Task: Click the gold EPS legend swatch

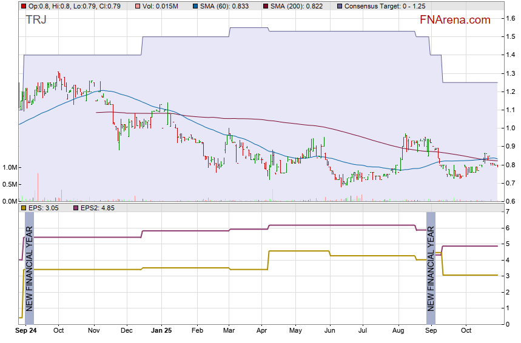Action: [24, 208]
